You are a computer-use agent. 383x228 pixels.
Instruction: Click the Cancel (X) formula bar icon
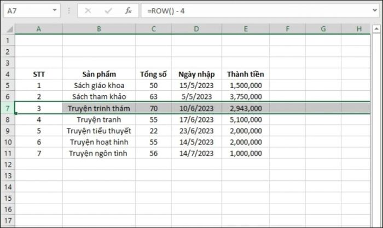88,11
